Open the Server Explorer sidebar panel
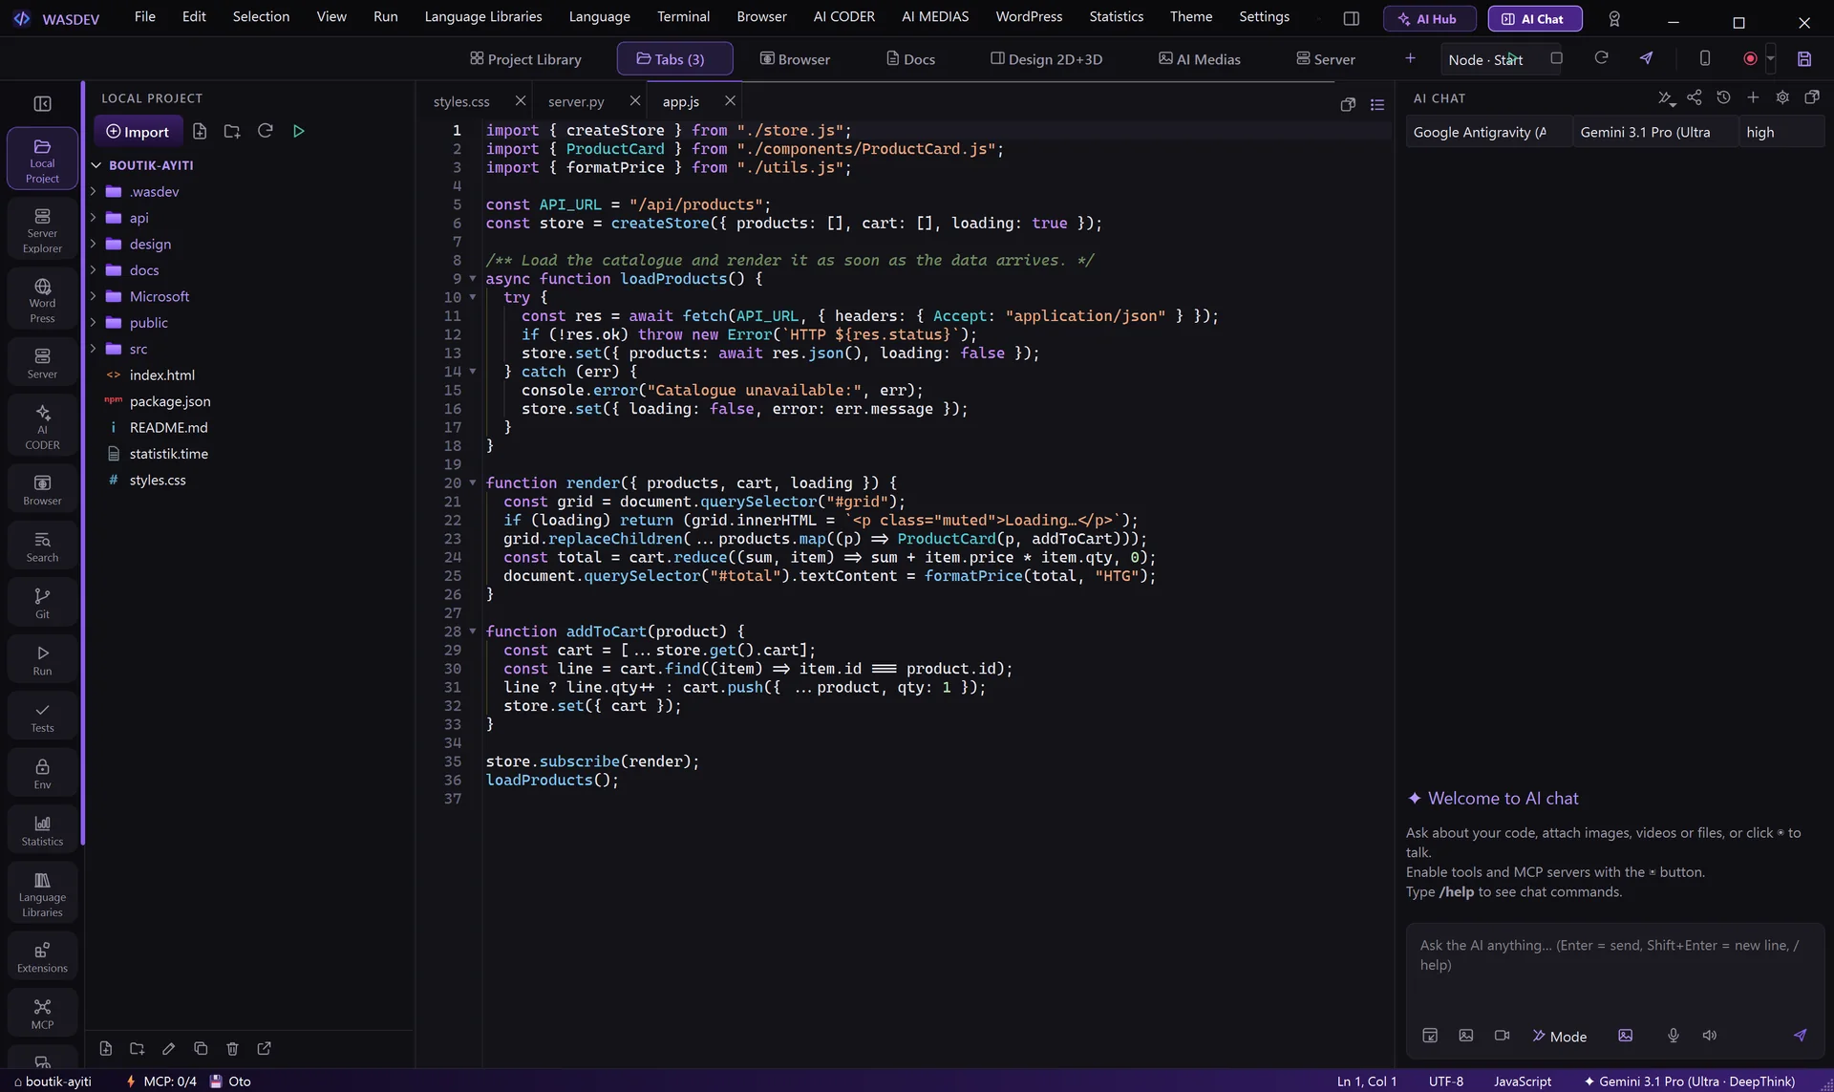Screen dimensions: 1834x1092 [42, 229]
